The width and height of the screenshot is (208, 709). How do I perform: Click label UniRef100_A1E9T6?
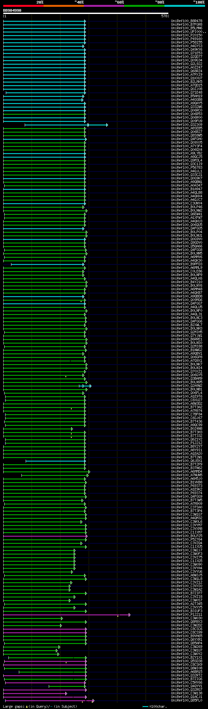pyautogui.click(x=187, y=396)
